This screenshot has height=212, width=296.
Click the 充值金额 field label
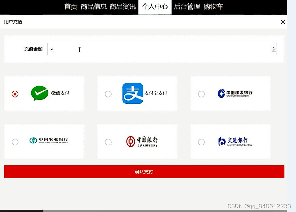tap(33, 49)
